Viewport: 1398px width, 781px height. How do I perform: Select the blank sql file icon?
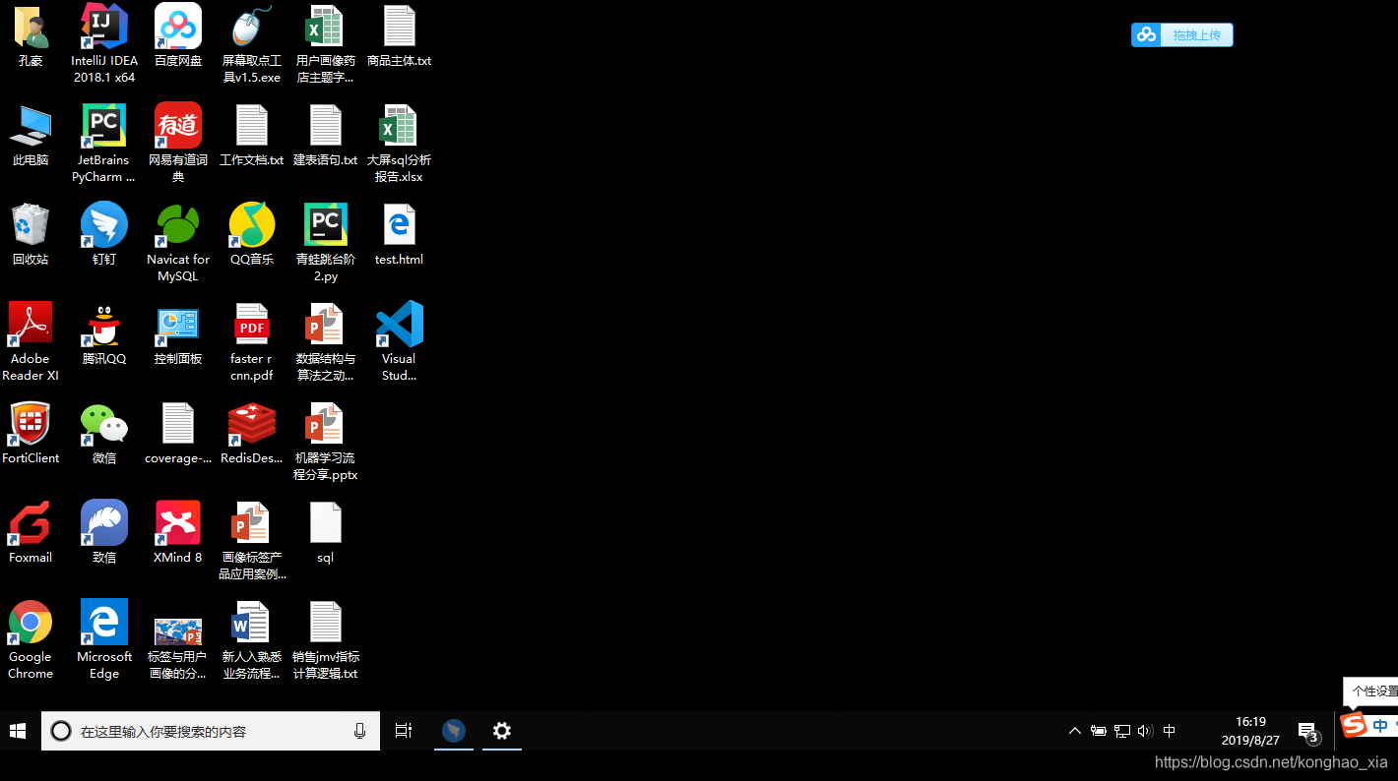tap(325, 533)
